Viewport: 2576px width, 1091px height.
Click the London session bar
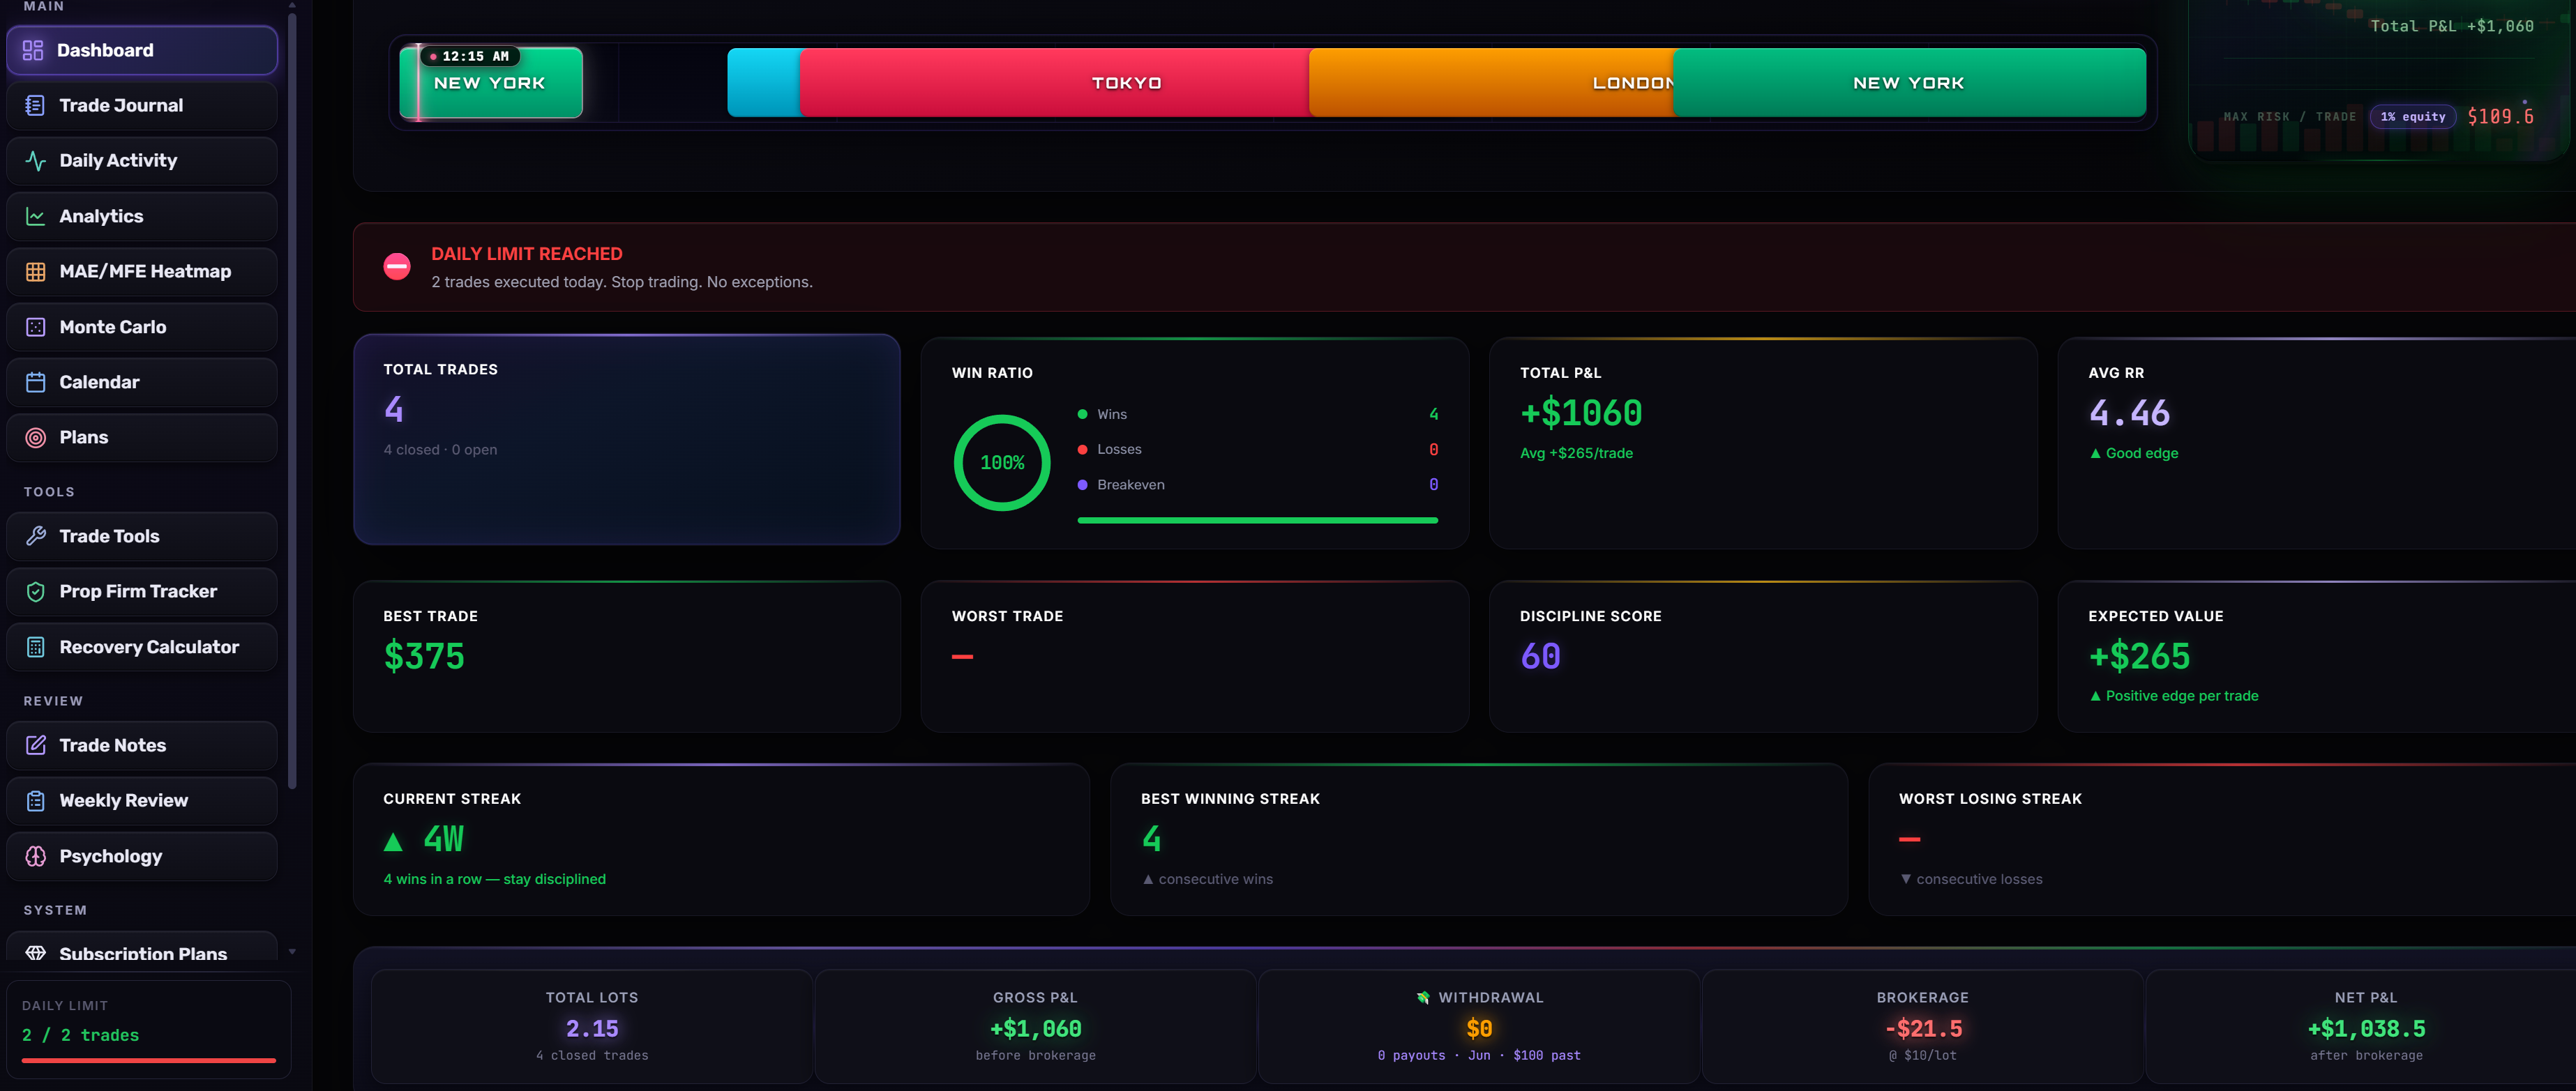pyautogui.click(x=1491, y=83)
